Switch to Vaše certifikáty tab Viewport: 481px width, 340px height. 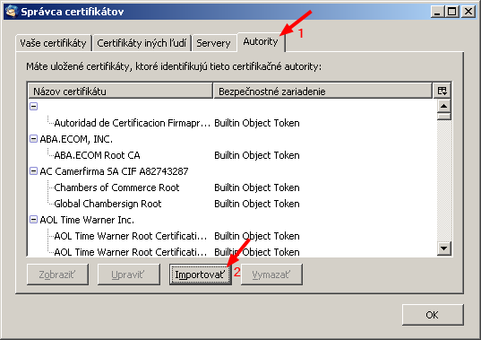pos(54,43)
